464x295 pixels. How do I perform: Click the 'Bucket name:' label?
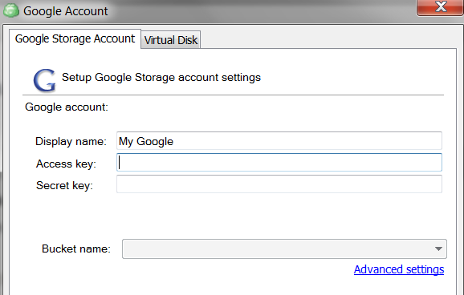(76, 249)
